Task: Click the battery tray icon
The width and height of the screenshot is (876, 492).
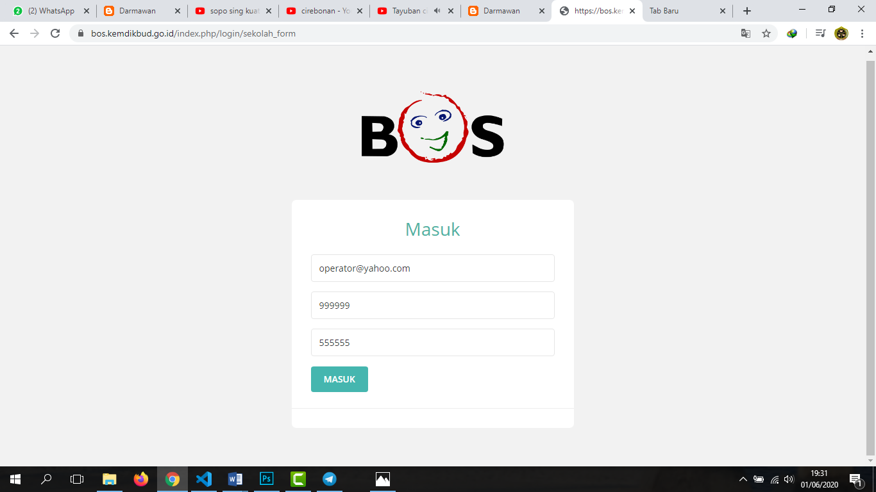Action: [x=759, y=479]
